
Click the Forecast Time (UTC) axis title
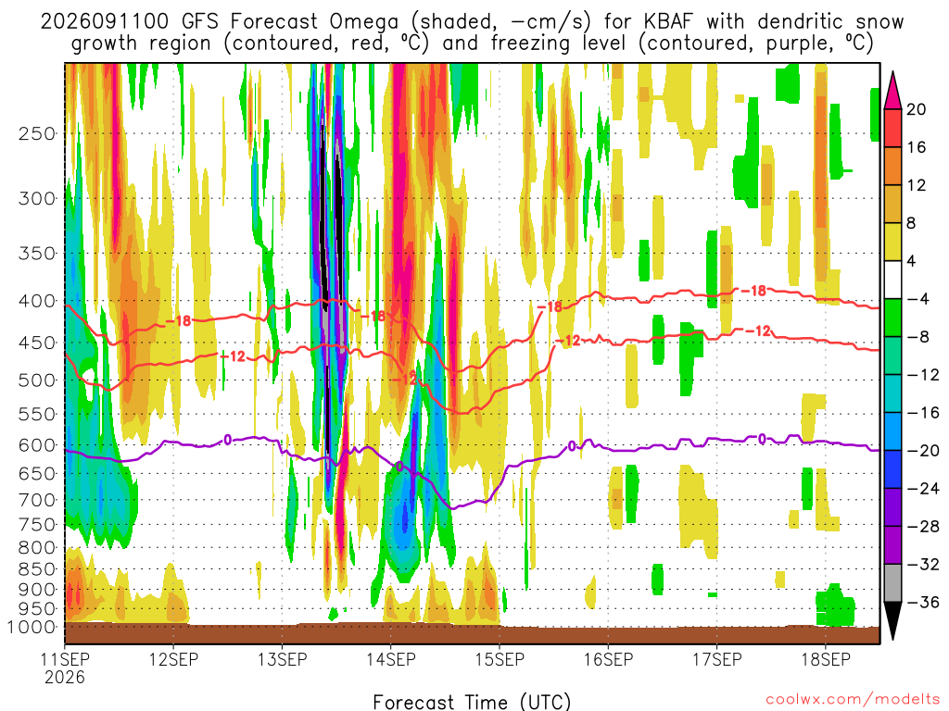click(472, 702)
